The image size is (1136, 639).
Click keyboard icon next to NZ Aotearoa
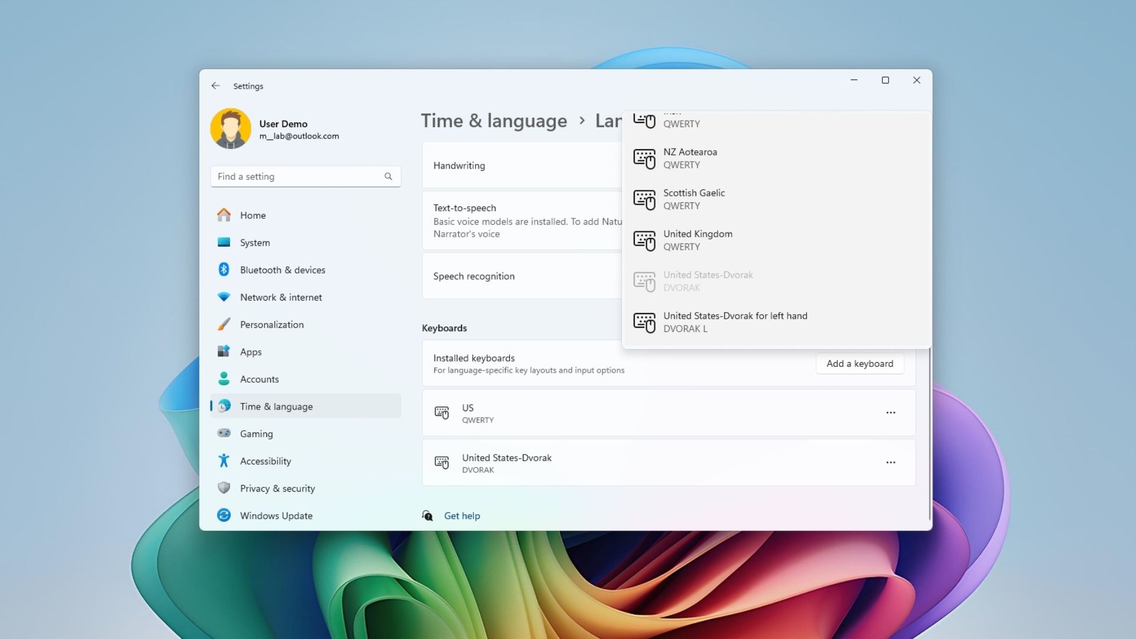(644, 159)
